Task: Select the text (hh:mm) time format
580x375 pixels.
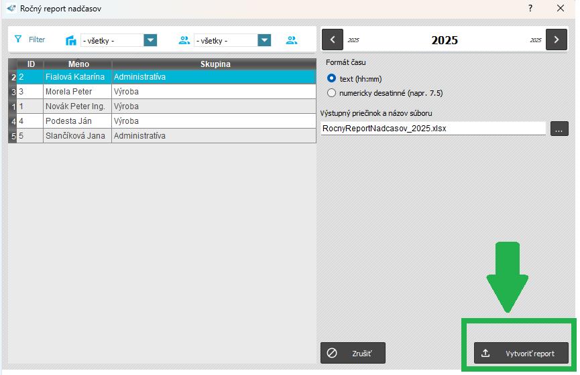Action: point(331,79)
